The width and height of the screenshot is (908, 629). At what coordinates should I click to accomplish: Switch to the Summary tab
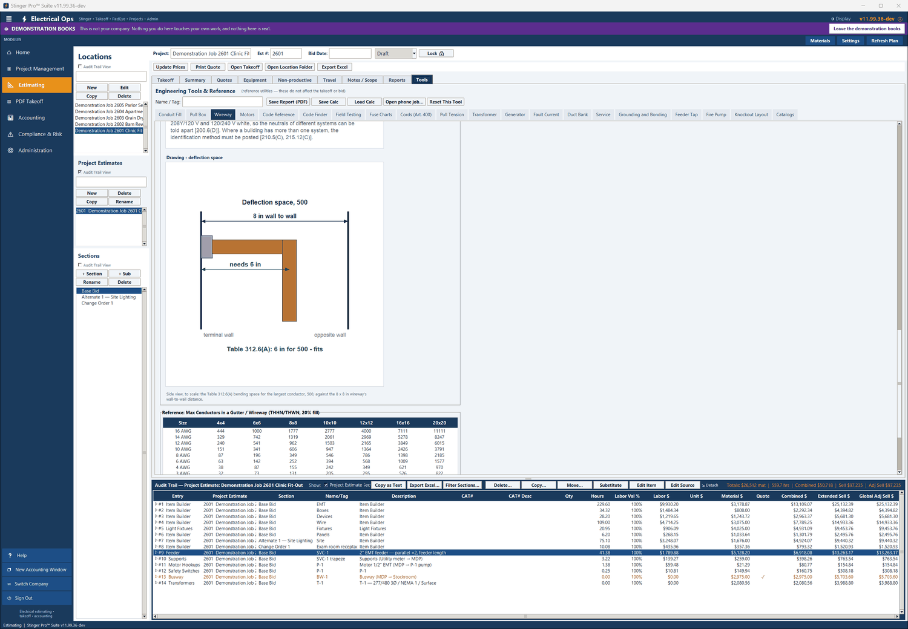(x=195, y=80)
